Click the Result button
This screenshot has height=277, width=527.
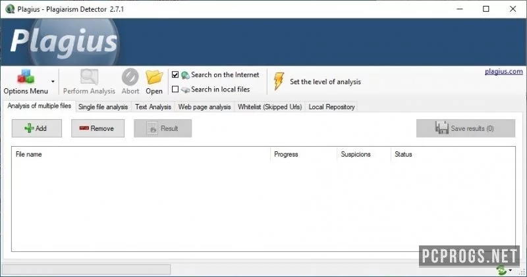coord(163,128)
